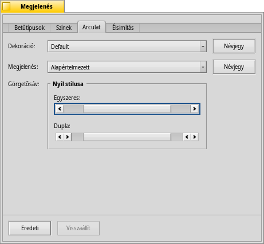Screen dimensions: 264x244
Task: Click the second left arrow of the Dupla scrollbar
Action: [187, 137]
